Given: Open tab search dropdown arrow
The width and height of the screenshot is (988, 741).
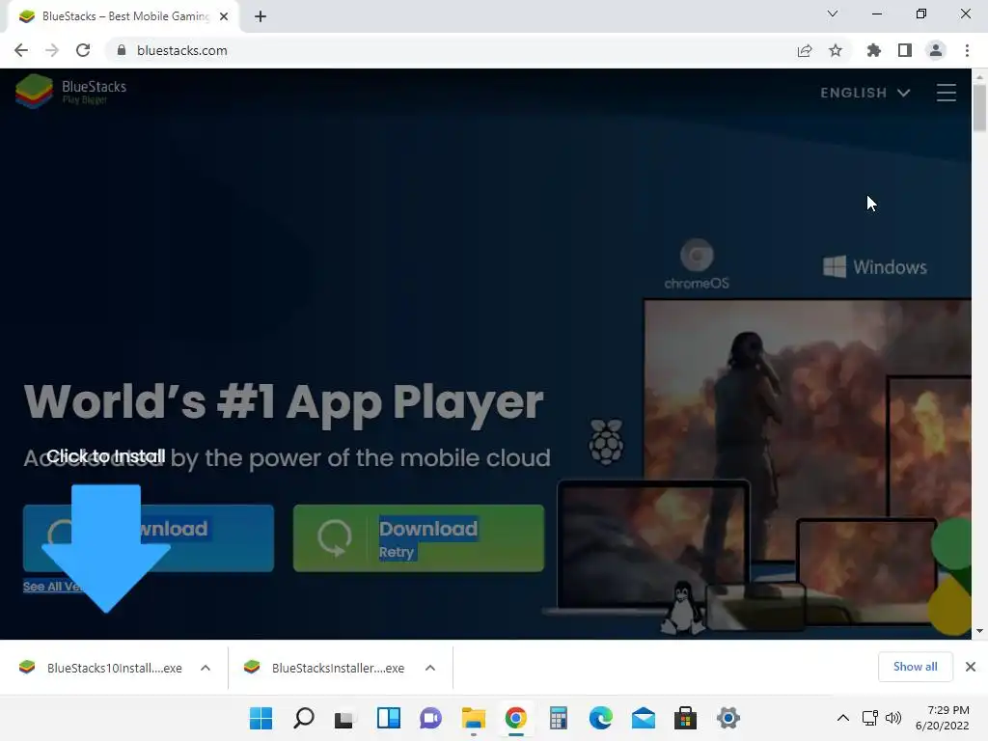Looking at the screenshot, I should coord(833,14).
